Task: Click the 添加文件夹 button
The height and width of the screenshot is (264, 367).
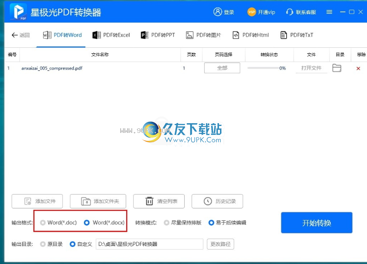Action: (98, 201)
